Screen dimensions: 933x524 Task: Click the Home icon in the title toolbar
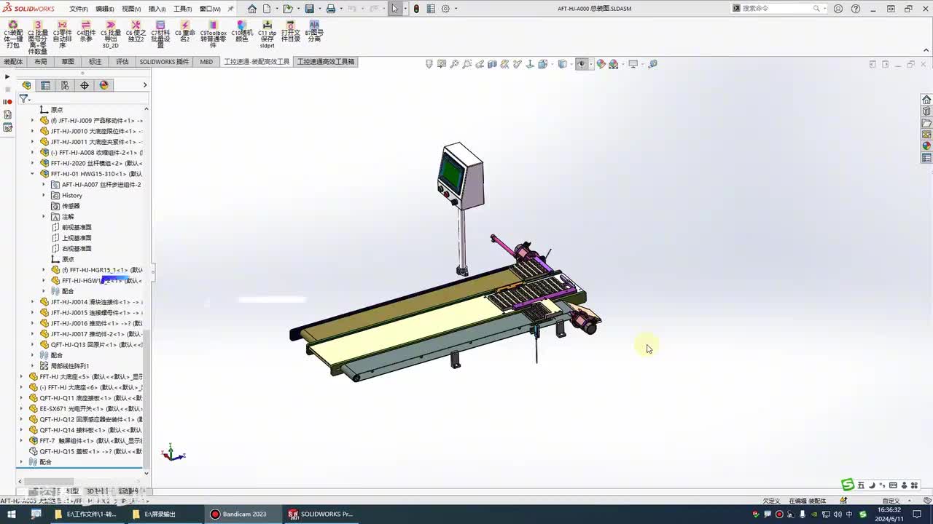pyautogui.click(x=252, y=9)
